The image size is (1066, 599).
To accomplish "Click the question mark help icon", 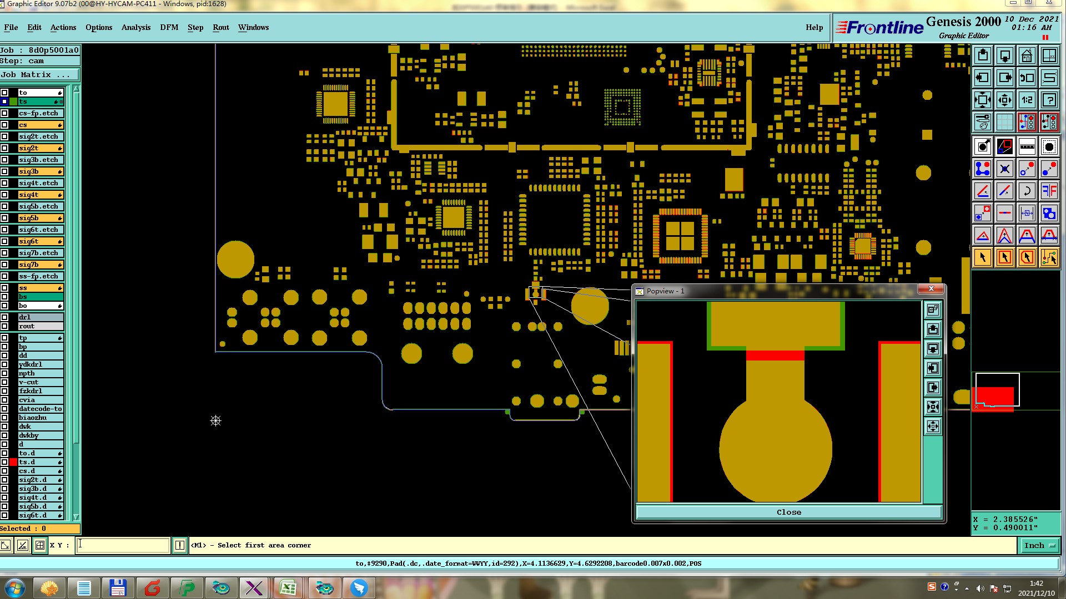I will [x=1049, y=100].
